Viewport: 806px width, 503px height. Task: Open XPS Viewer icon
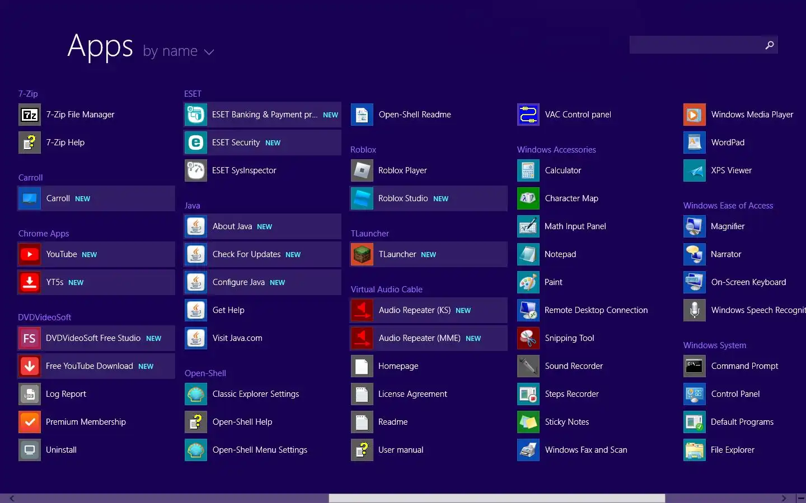pos(695,170)
